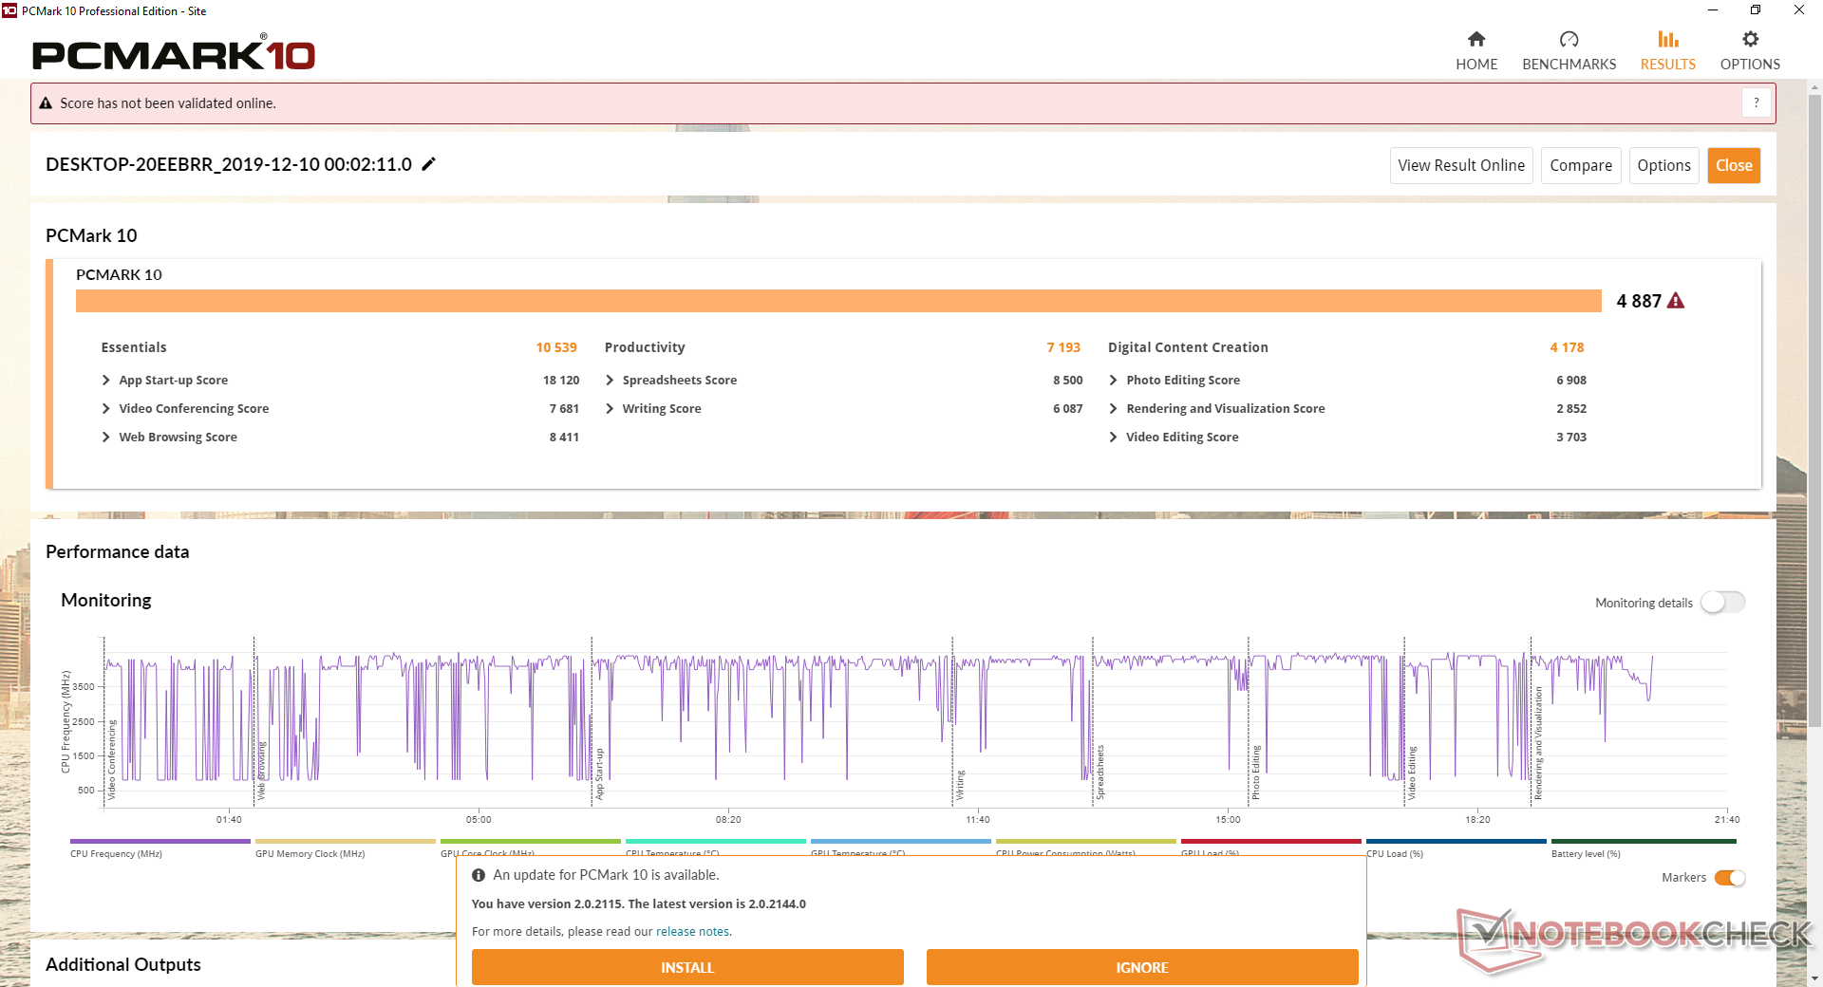Click the 08:20 time label on the chart axis

(x=728, y=819)
